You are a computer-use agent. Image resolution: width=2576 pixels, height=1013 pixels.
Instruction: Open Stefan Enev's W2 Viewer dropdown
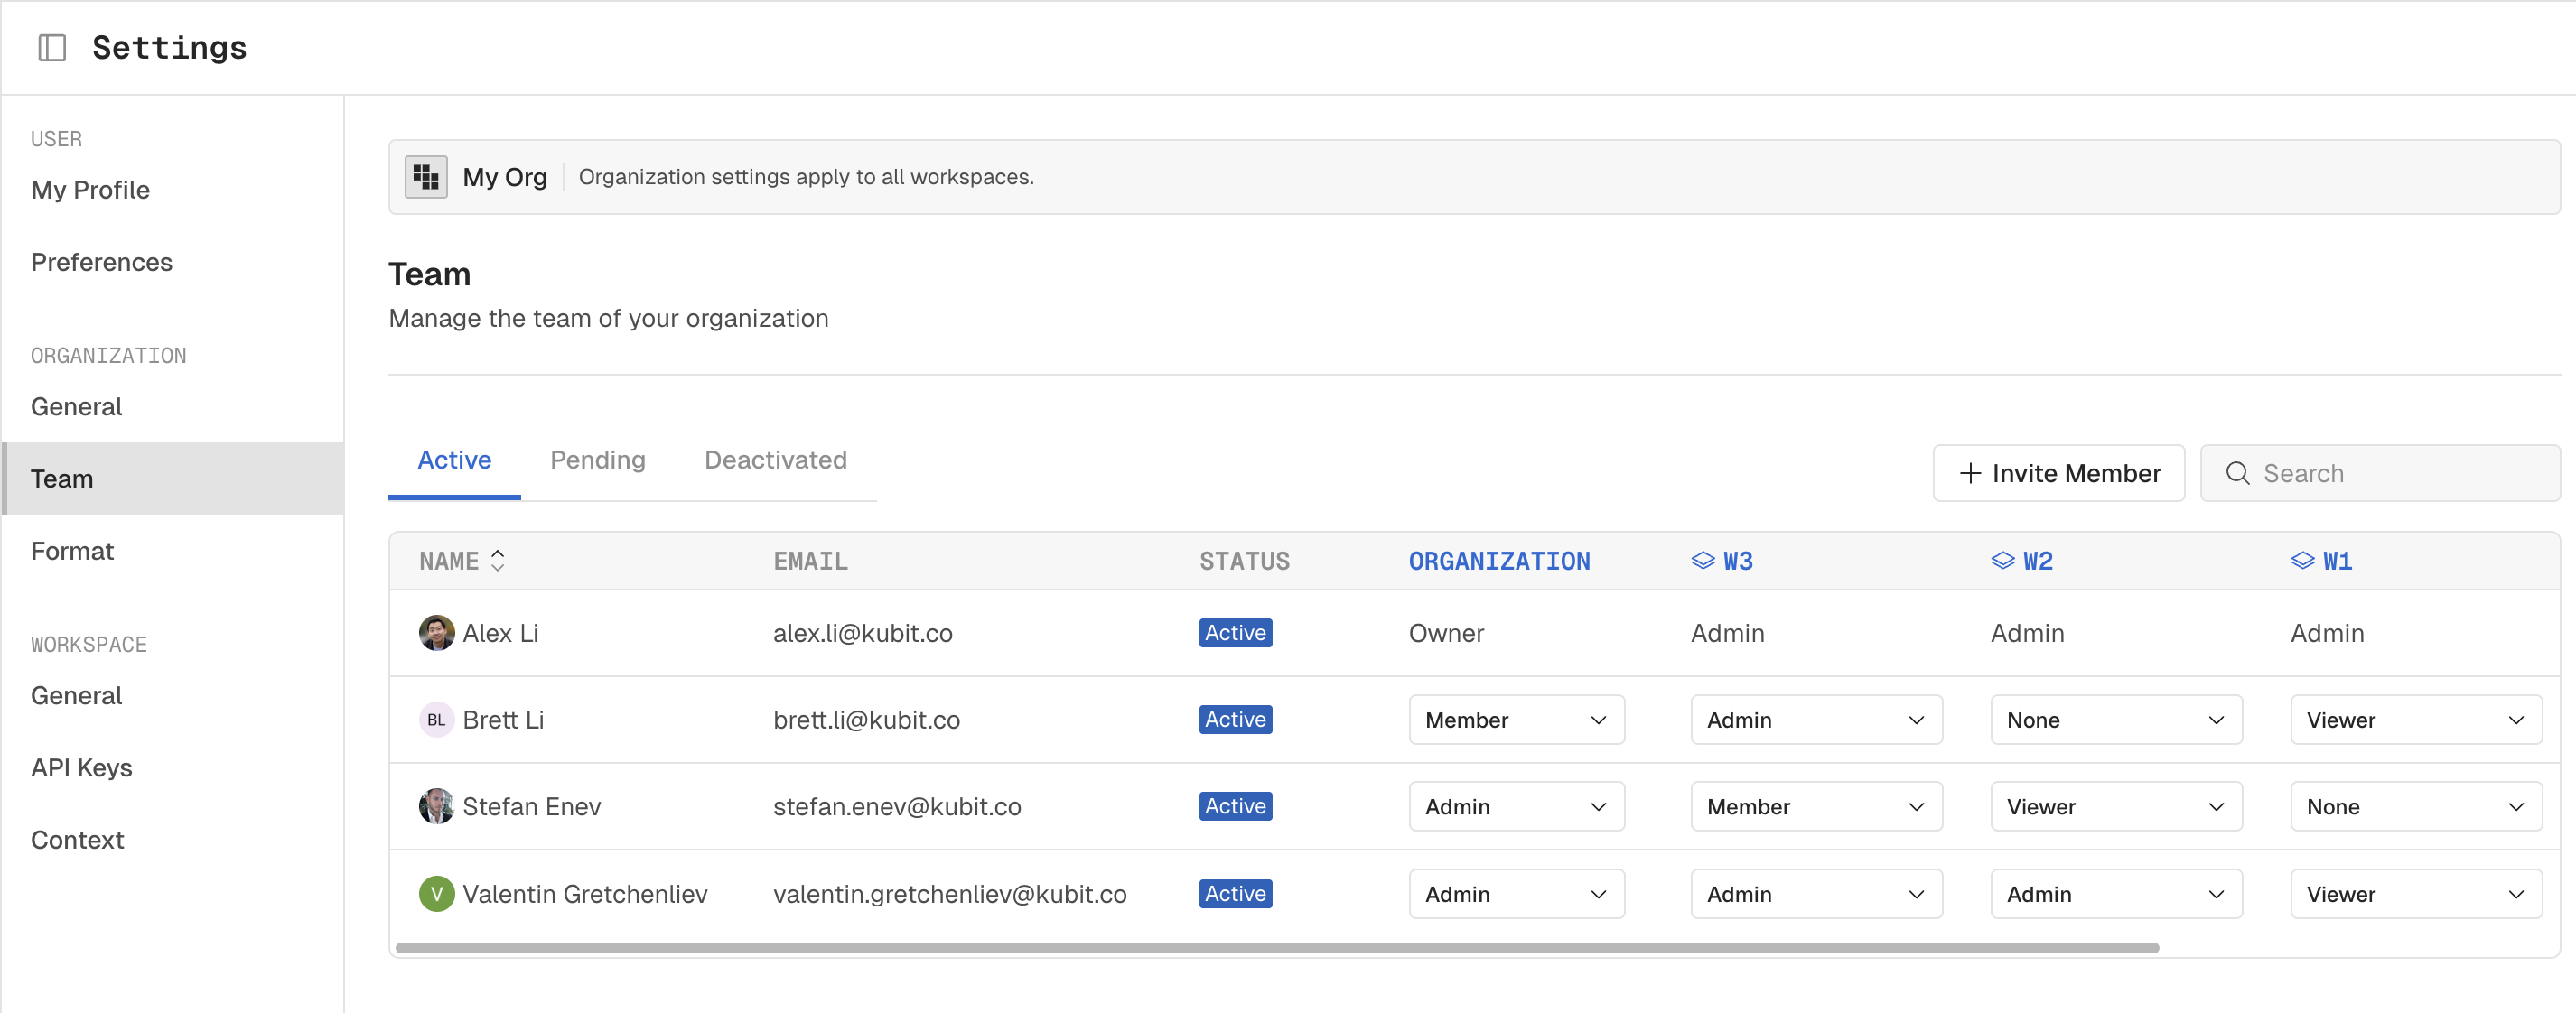point(2115,807)
